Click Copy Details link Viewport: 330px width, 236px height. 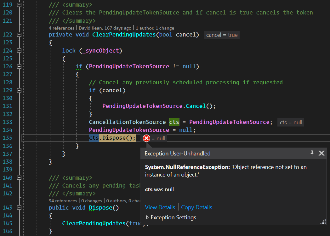[x=196, y=207]
